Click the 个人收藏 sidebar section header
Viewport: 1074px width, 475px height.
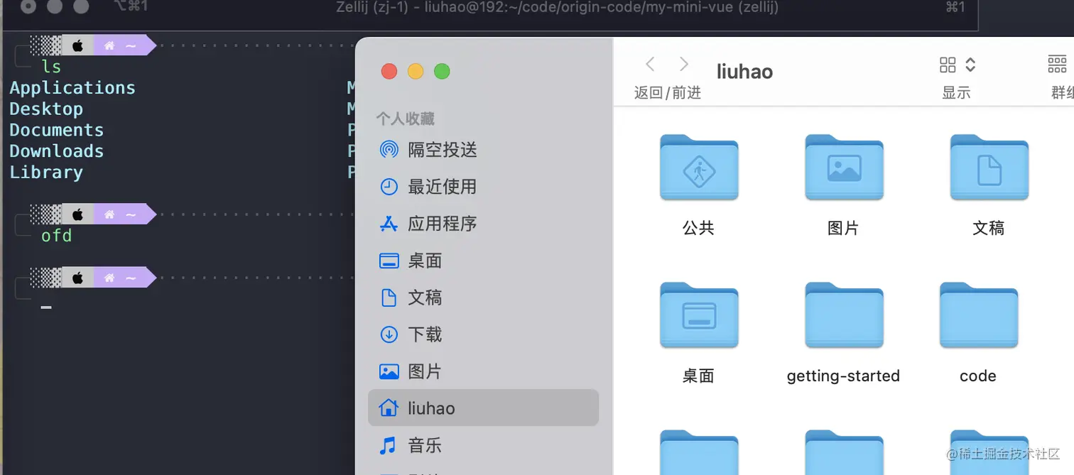pyautogui.click(x=405, y=119)
